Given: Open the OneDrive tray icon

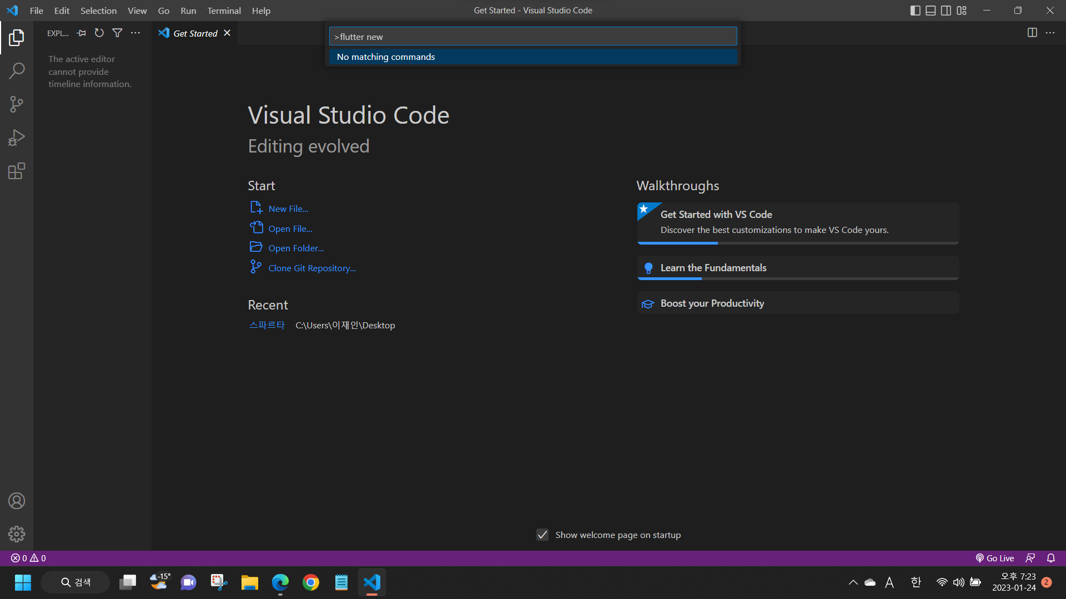Looking at the screenshot, I should click(870, 582).
